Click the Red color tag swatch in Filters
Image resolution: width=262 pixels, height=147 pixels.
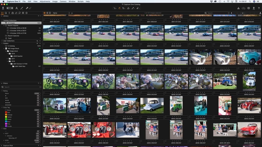click(x=6, y=112)
